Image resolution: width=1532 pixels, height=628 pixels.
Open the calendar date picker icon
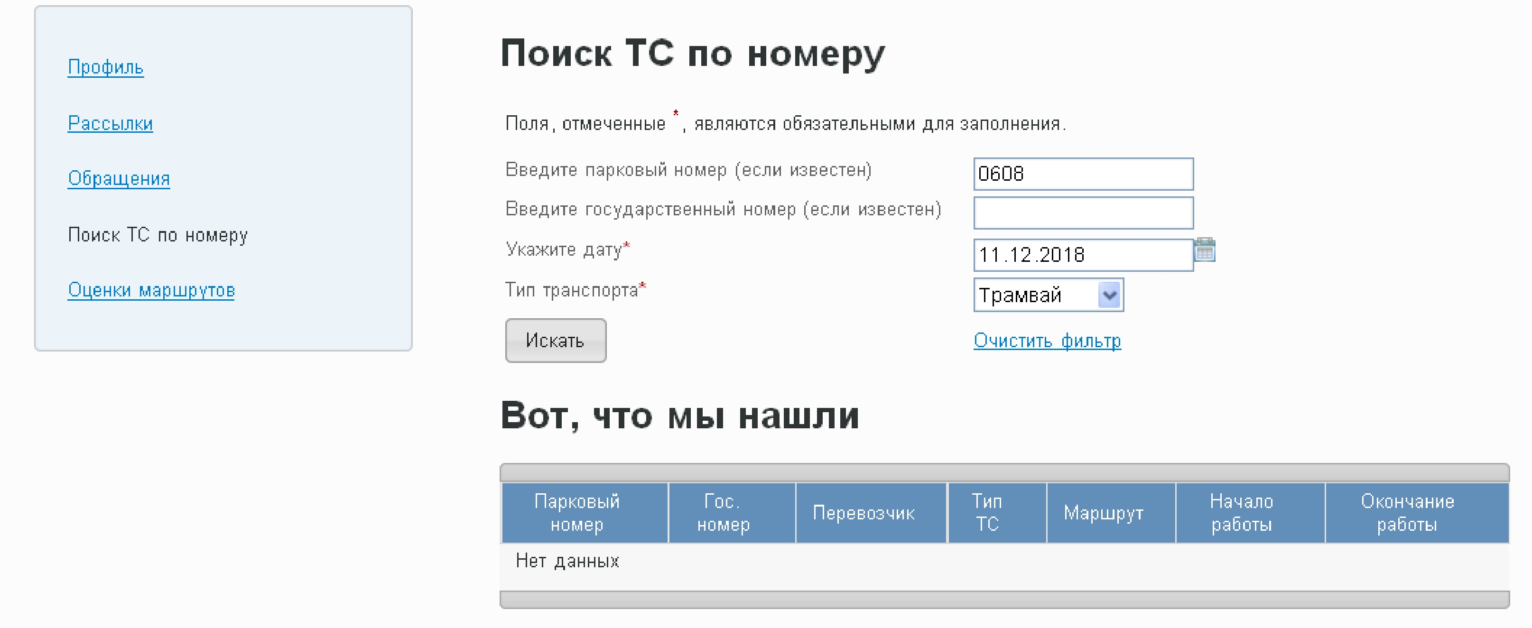1204,250
